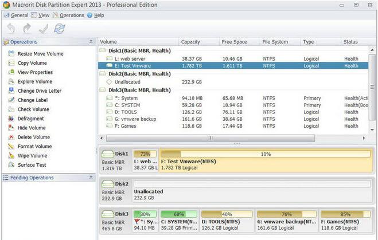Open the Operations menu
Screen dimensions: 378x240
tap(72, 15)
